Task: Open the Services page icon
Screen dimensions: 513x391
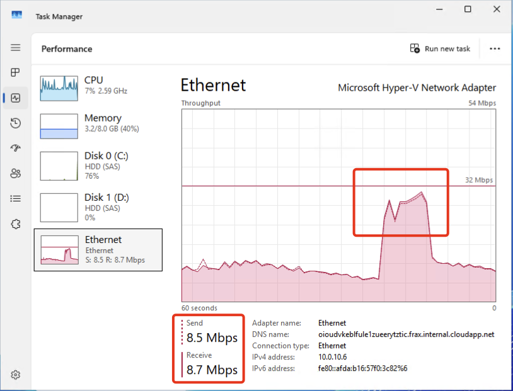Action: (16, 224)
